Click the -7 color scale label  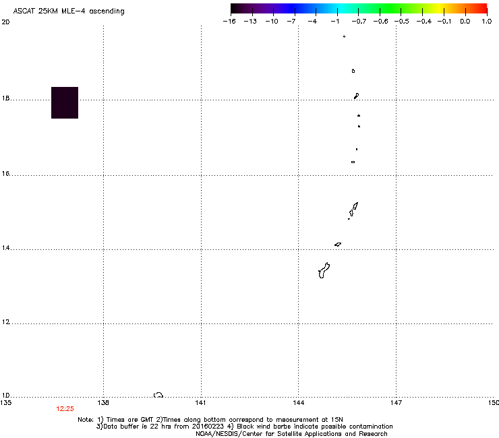291,22
